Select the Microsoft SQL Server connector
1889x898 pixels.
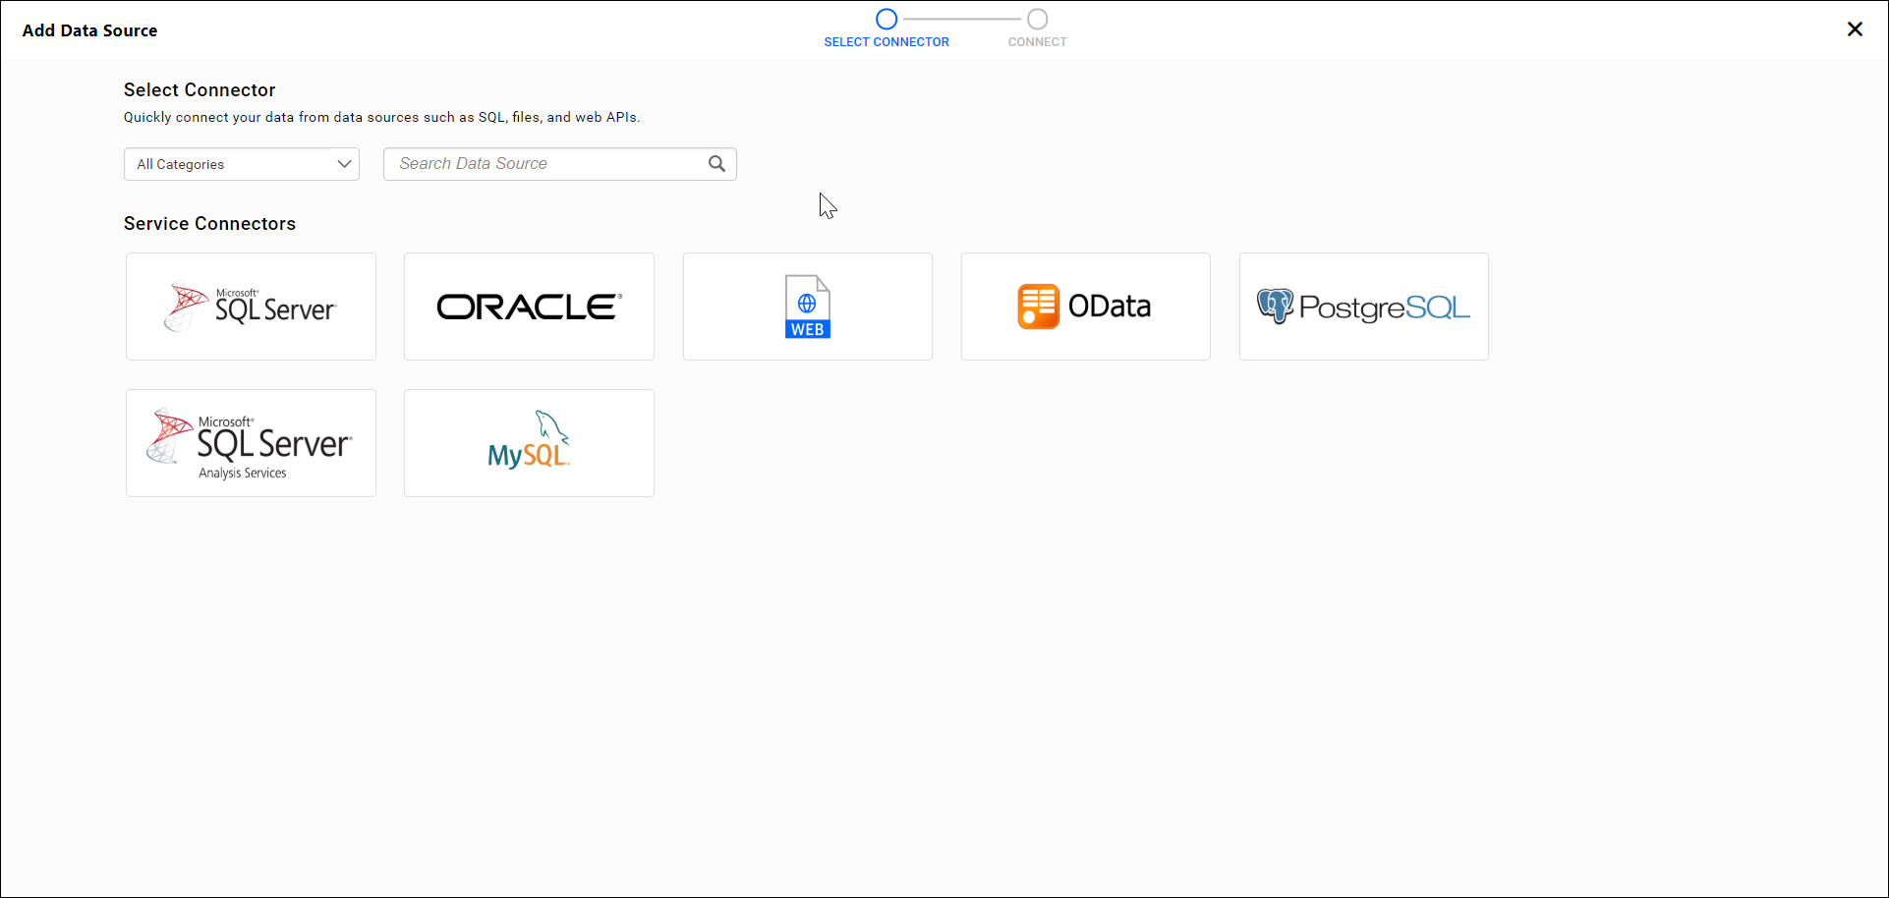point(251,307)
